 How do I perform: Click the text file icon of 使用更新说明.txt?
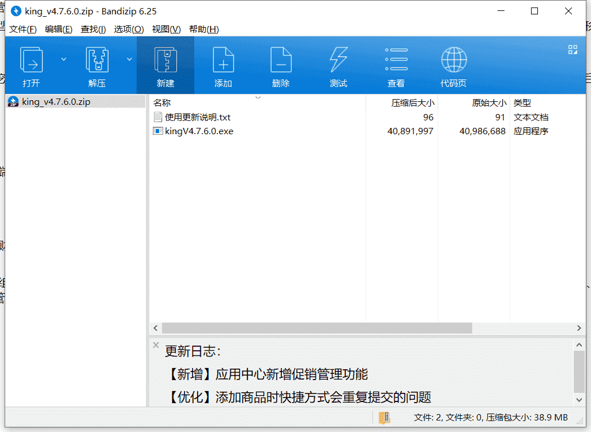tap(158, 117)
